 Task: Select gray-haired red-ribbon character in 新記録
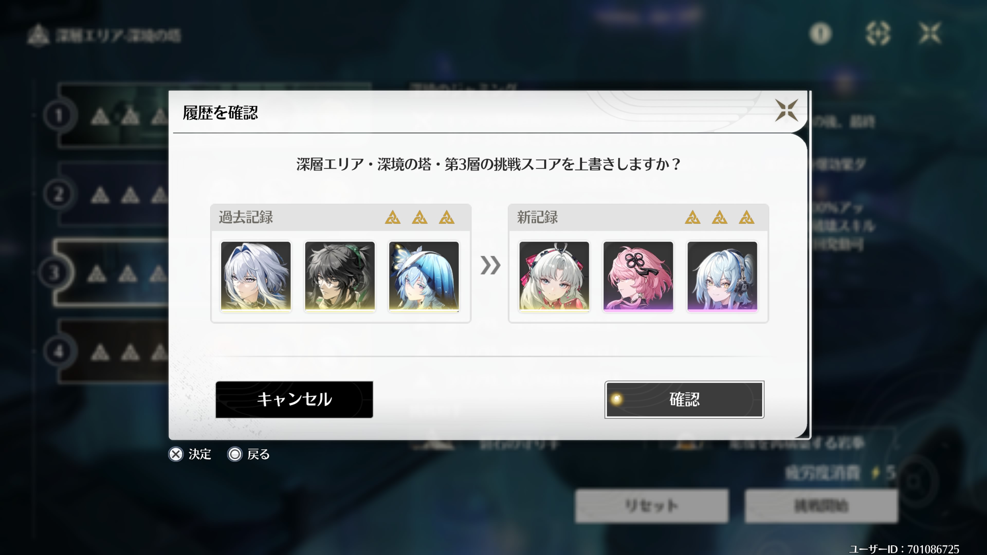(x=554, y=276)
